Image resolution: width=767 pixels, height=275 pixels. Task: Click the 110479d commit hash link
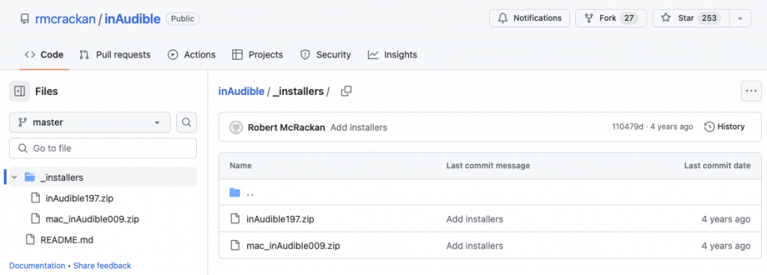click(628, 127)
